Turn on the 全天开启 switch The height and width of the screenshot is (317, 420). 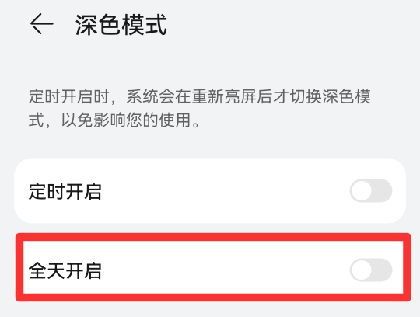371,270
